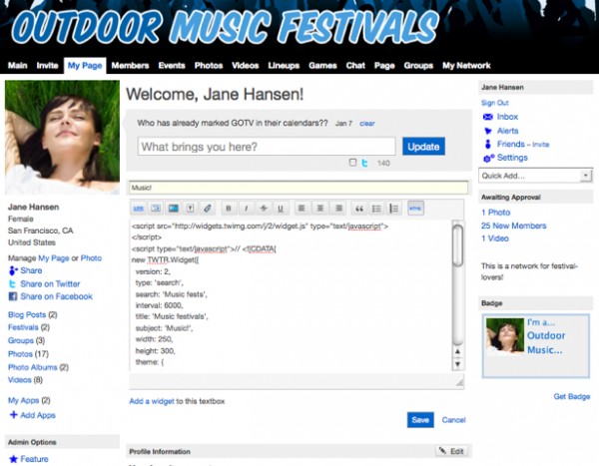Viewport: 599px width, 466px height.
Task: Cancel the text box edit
Action: tap(453, 420)
